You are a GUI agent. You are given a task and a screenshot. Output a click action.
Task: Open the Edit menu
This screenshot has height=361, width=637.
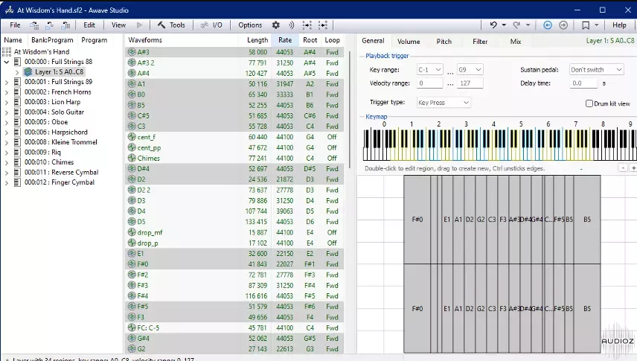point(89,25)
